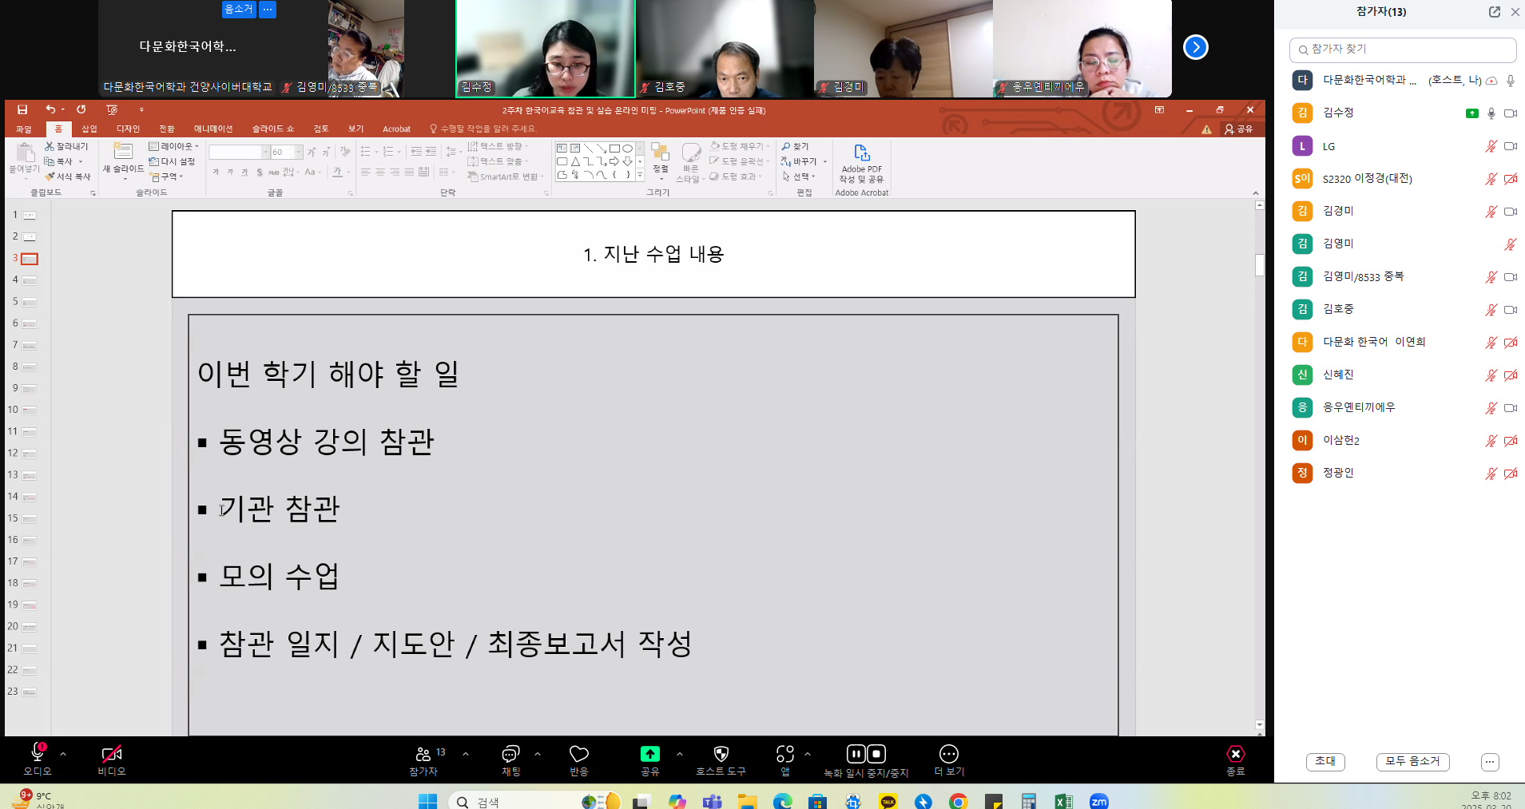The width and height of the screenshot is (1525, 809).
Task: Open the 파일 ribbon tab
Action: pyautogui.click(x=24, y=129)
